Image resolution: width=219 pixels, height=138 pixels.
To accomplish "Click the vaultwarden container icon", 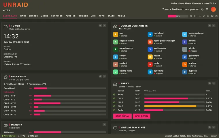I will (x=150, y=49).
